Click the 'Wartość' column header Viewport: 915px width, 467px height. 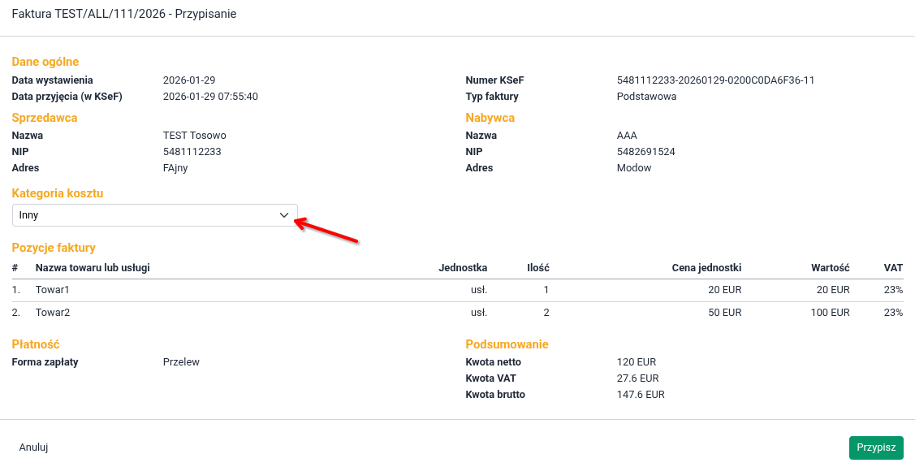(x=830, y=268)
